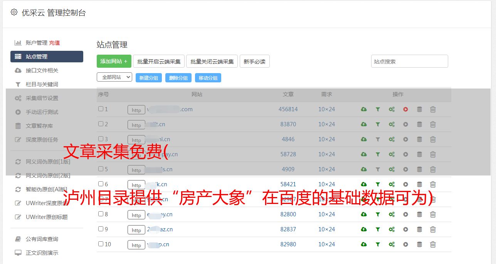The height and width of the screenshot is (264, 496).
Task: Open database stack icon in row 8
Action: coord(419,214)
